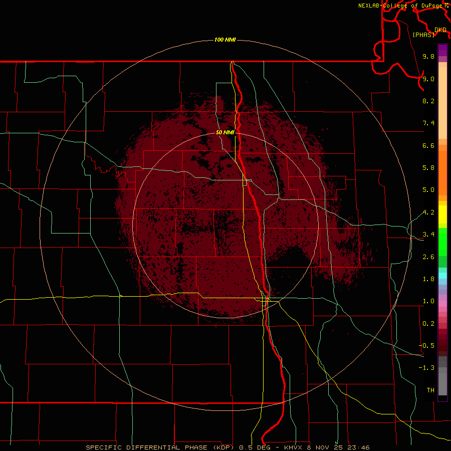
Task: Click the 4.2 value on the color scale
Action: pyautogui.click(x=428, y=212)
